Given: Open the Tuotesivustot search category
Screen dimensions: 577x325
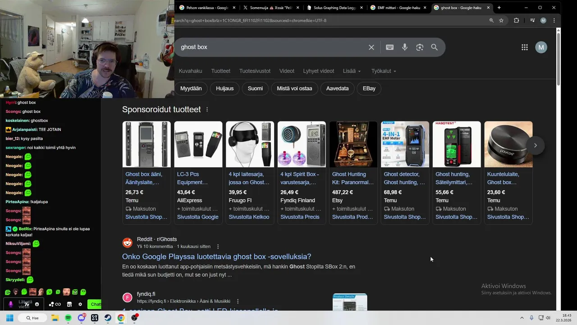Looking at the screenshot, I should [255, 71].
